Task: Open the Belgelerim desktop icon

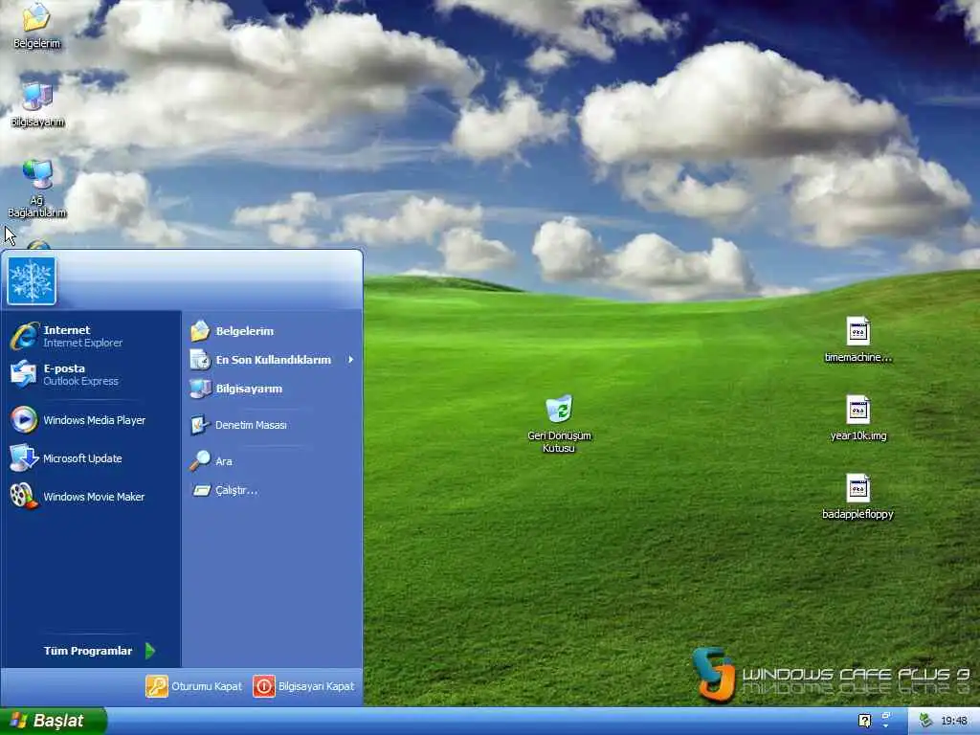Action: click(x=36, y=25)
